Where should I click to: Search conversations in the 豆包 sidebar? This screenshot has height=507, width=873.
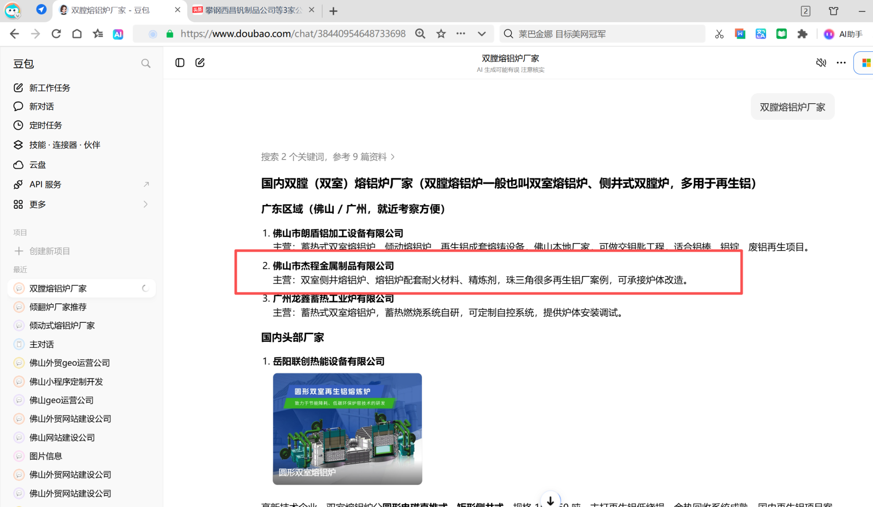tap(145, 64)
